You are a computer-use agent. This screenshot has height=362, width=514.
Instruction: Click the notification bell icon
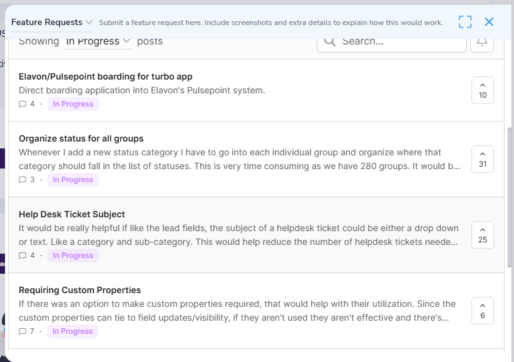pos(481,42)
